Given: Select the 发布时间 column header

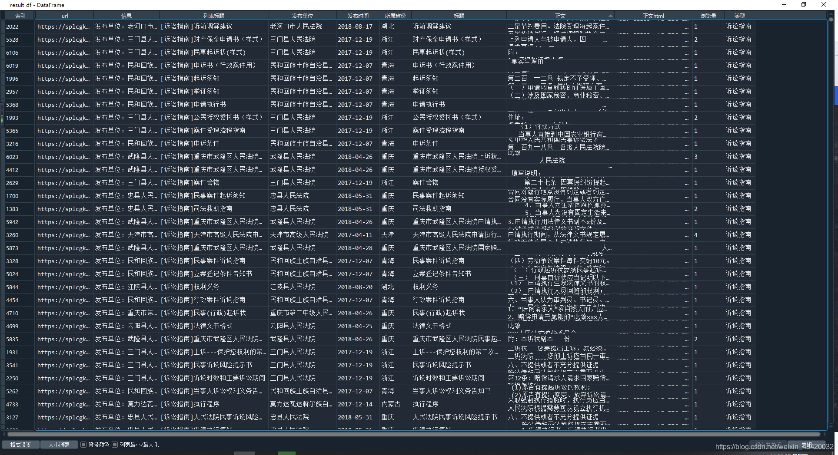Looking at the screenshot, I should pyautogui.click(x=358, y=16).
